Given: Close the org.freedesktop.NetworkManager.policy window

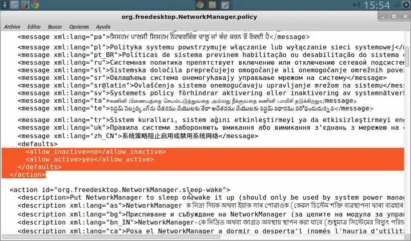Looking at the screenshot, I should (405, 17).
